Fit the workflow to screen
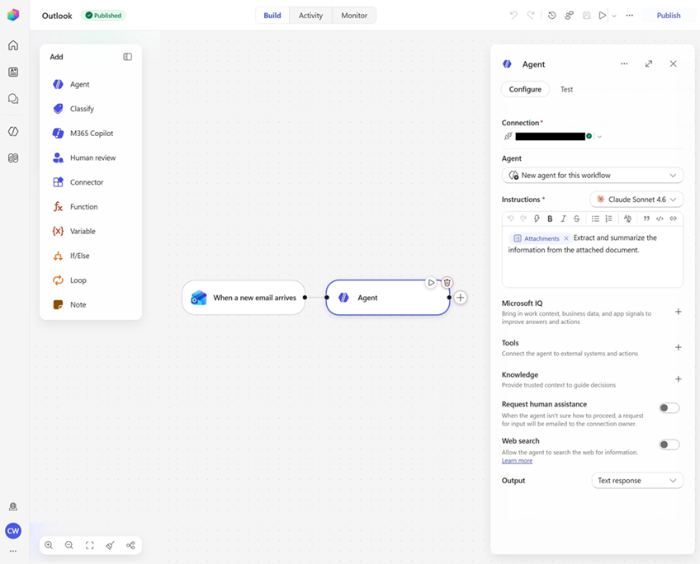Viewport: 700px width, 564px height. pyautogui.click(x=90, y=545)
